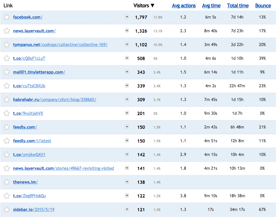Open tympanus.net codrops collective-169 link
276x218 pixels.
click(x=60, y=44)
